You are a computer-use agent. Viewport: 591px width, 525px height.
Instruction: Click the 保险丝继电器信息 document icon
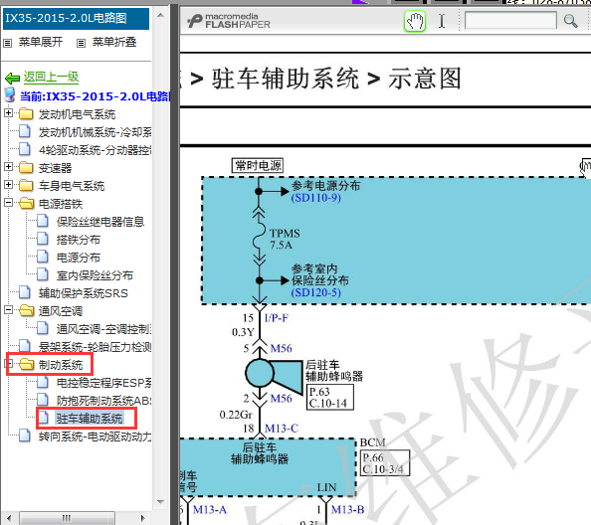coord(43,221)
